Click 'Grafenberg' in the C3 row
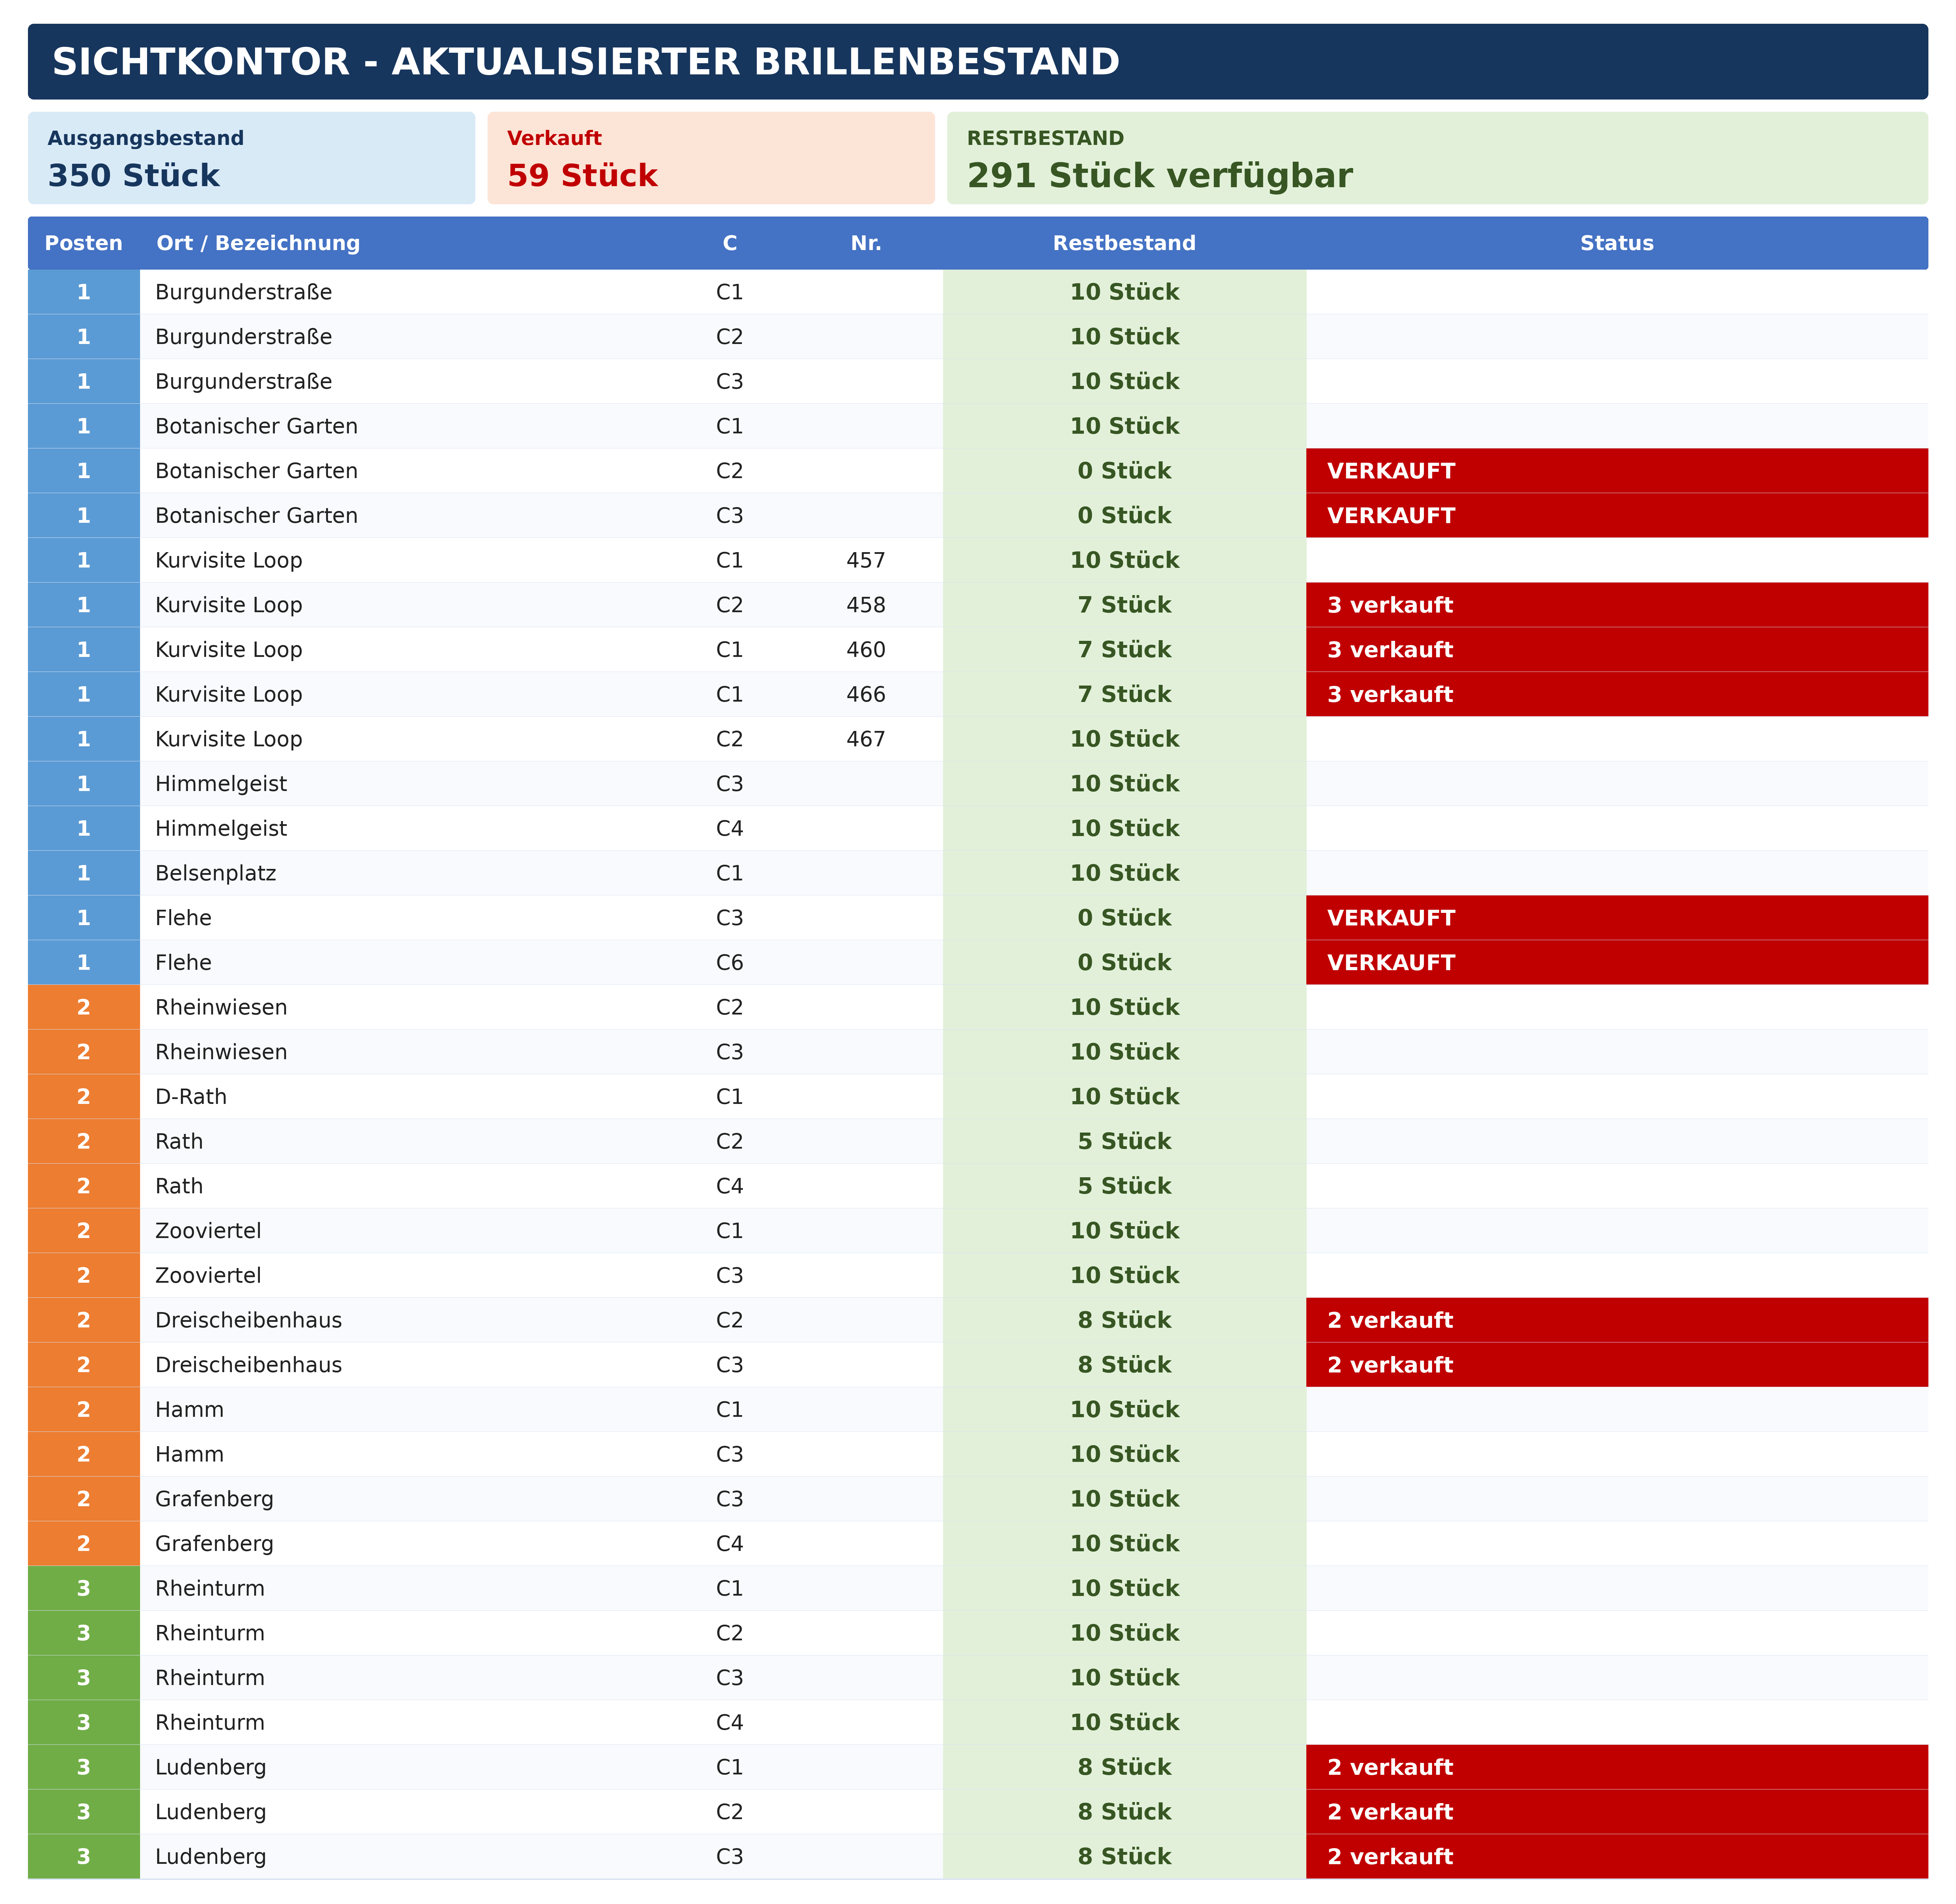The image size is (1956, 1904). 214,1499
